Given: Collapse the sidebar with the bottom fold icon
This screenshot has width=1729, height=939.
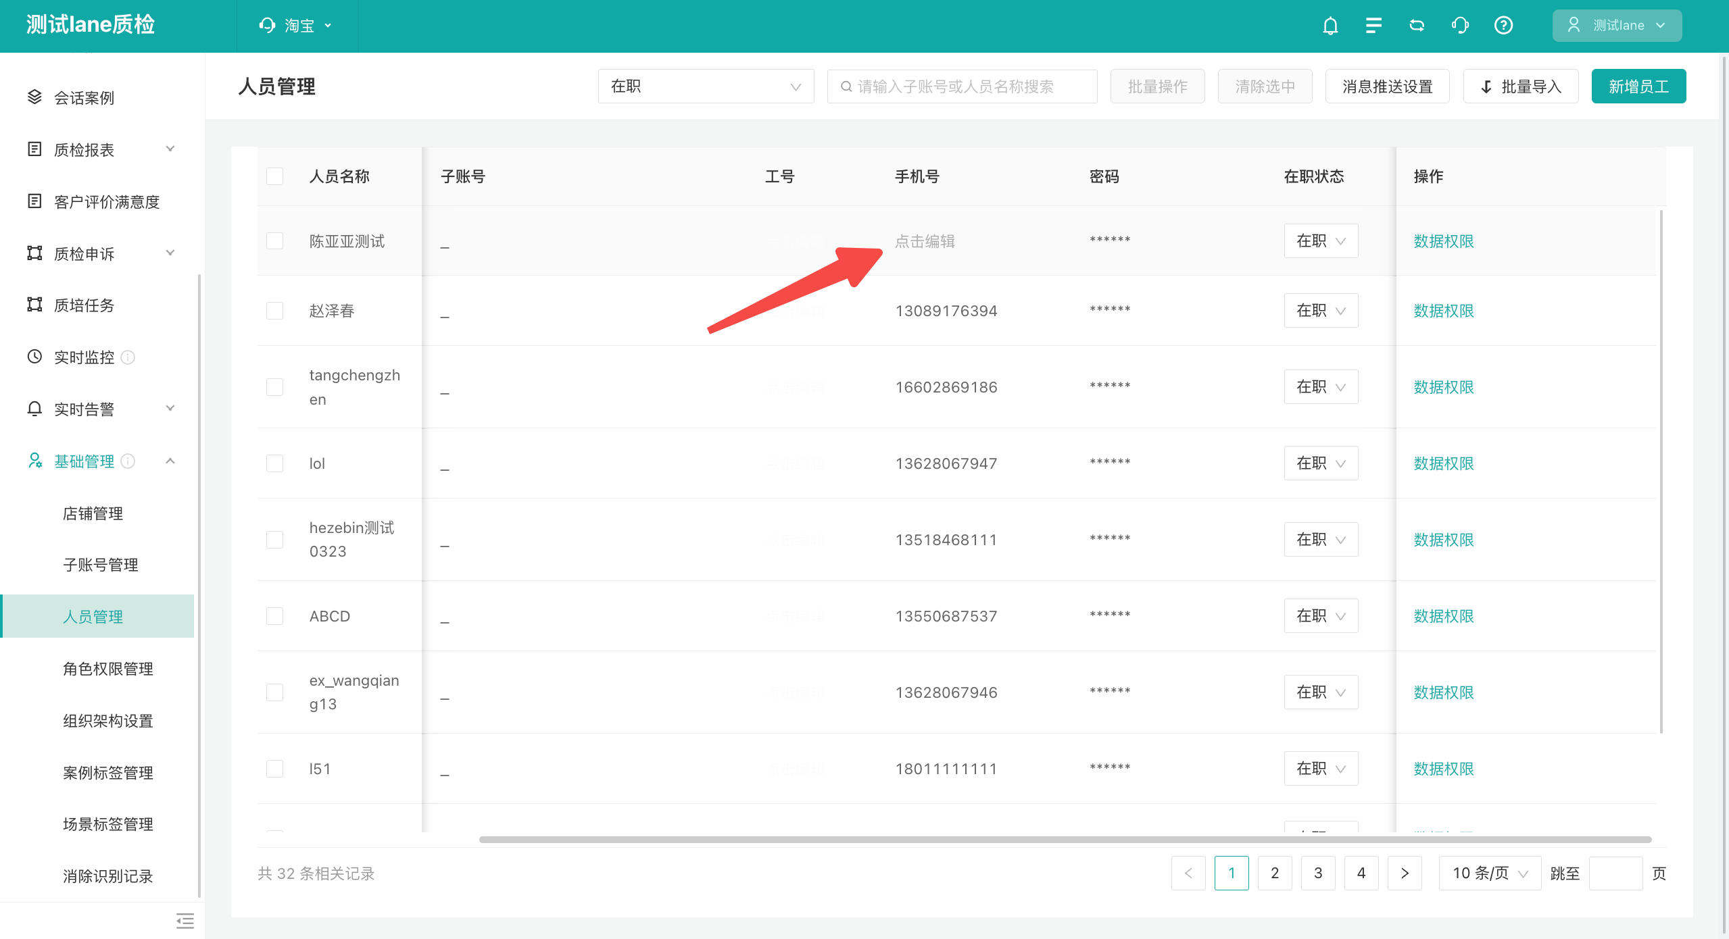Looking at the screenshot, I should click(185, 921).
